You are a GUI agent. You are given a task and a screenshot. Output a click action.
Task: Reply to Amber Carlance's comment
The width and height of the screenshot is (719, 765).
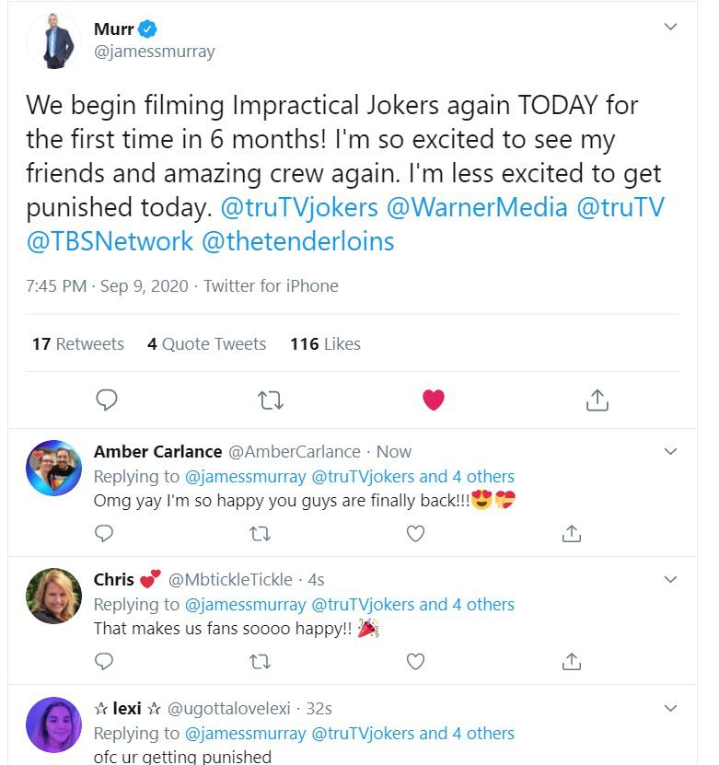coord(105,533)
